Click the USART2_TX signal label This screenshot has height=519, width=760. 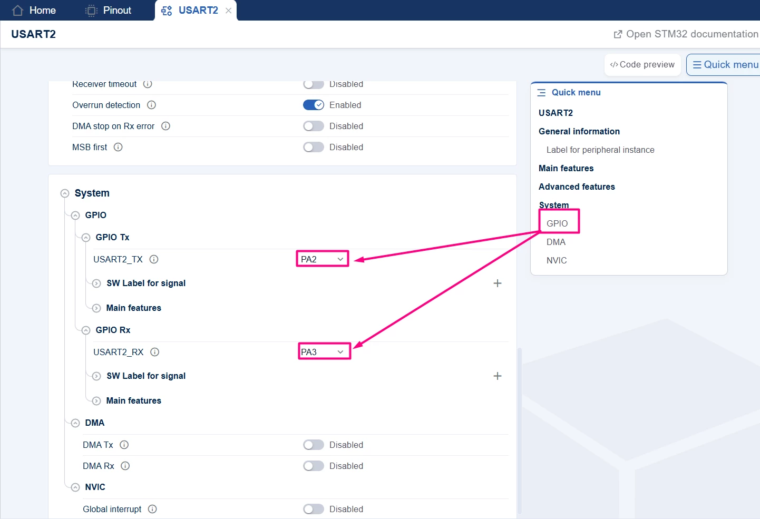click(x=118, y=259)
